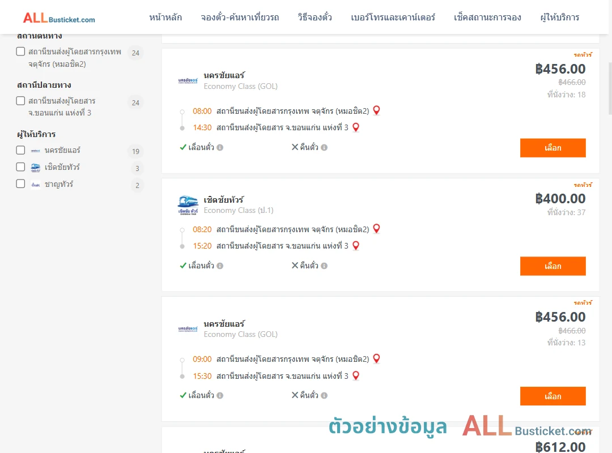Tick the หมอชิต2 origin station checkbox
Viewport: 612px width, 453px height.
pos(21,52)
